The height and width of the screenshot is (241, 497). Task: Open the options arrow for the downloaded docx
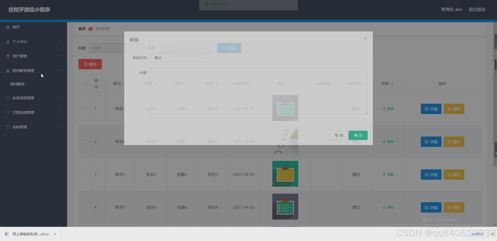point(55,234)
